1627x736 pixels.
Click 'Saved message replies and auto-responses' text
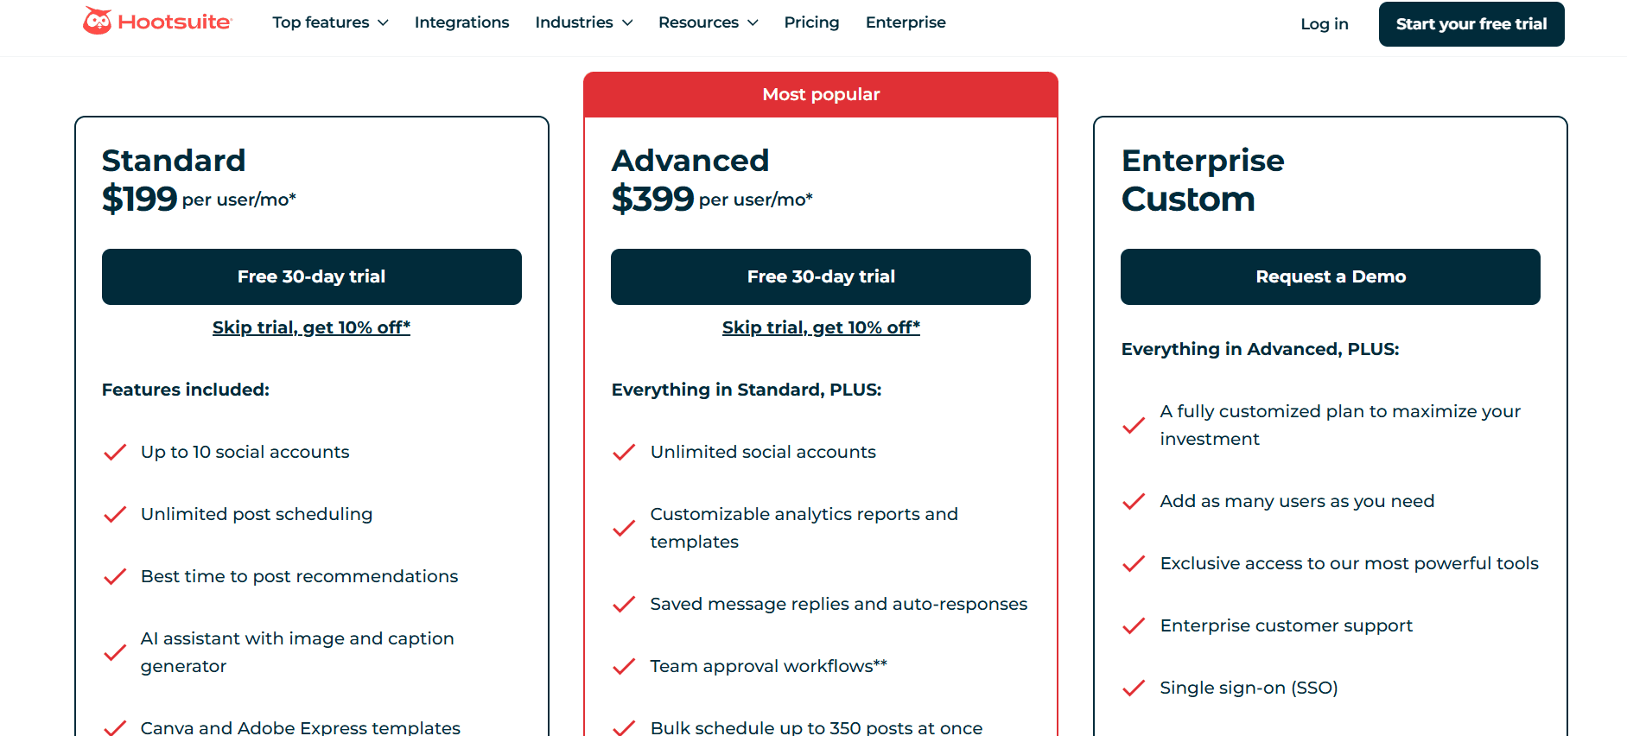pos(839,604)
